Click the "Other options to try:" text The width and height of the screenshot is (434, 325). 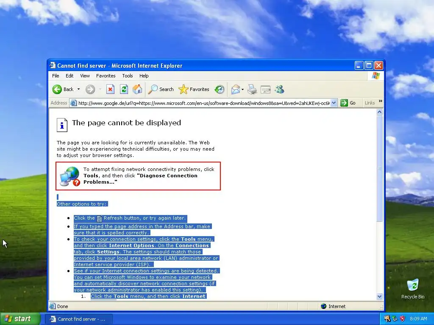(82, 204)
